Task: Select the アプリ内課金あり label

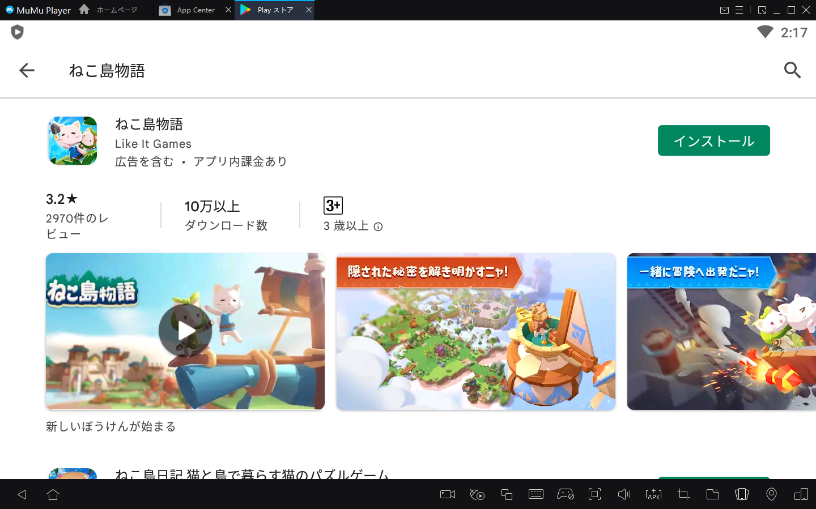Action: pos(240,162)
